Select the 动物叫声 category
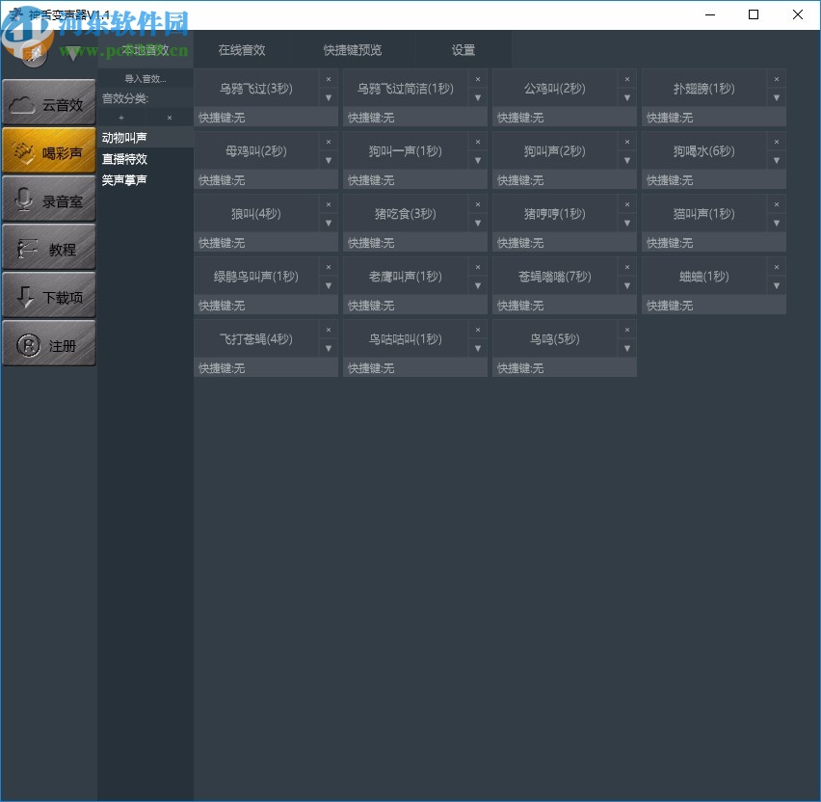Screen dimensions: 821x802 [x=146, y=137]
